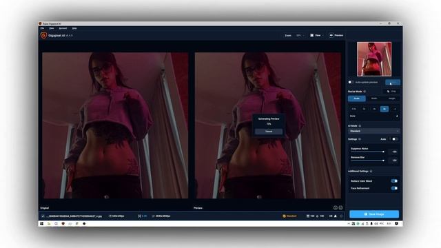
Task: Click the Crop button
Action: click(391, 92)
